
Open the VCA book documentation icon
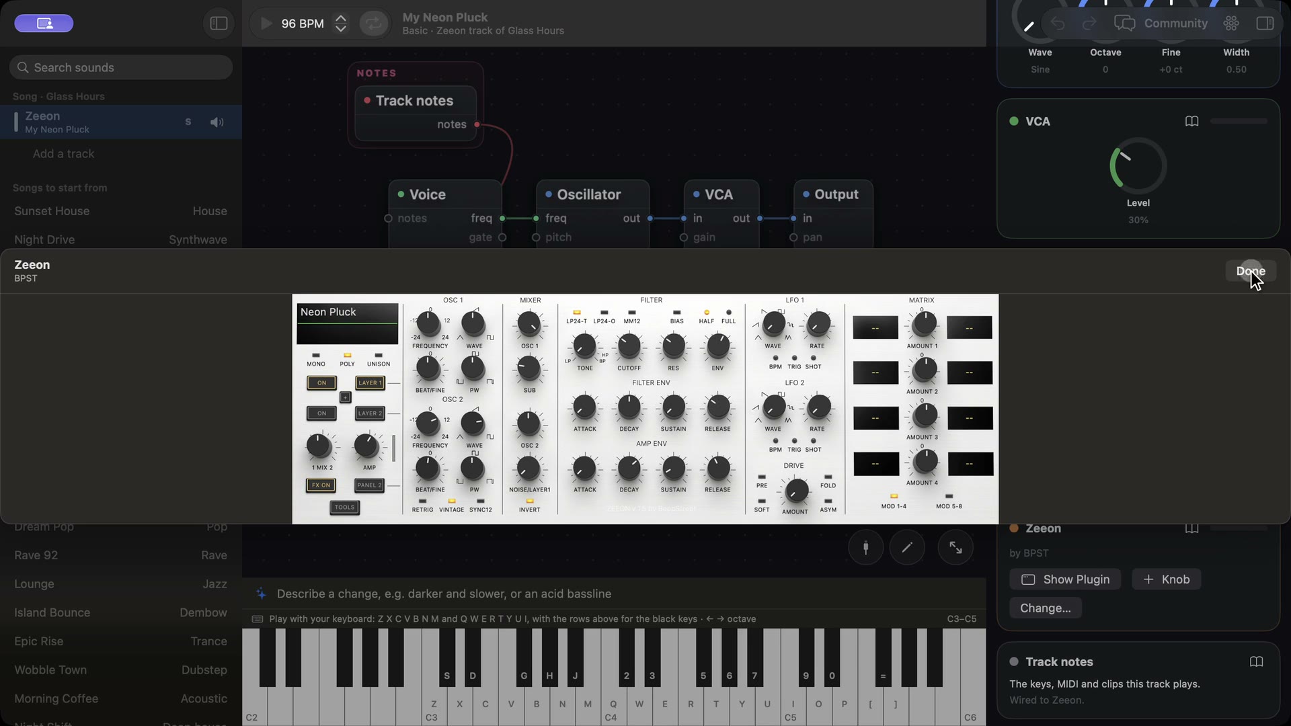point(1191,122)
